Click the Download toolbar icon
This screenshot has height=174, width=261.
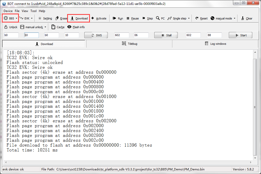[x=73, y=18]
